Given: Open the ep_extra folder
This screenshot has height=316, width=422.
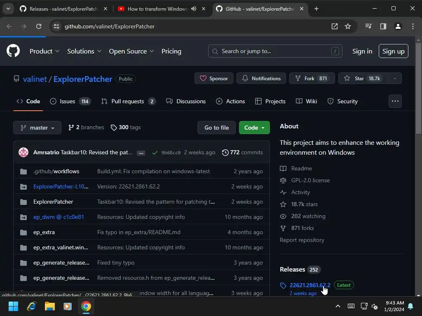Looking at the screenshot, I should click(x=44, y=232).
